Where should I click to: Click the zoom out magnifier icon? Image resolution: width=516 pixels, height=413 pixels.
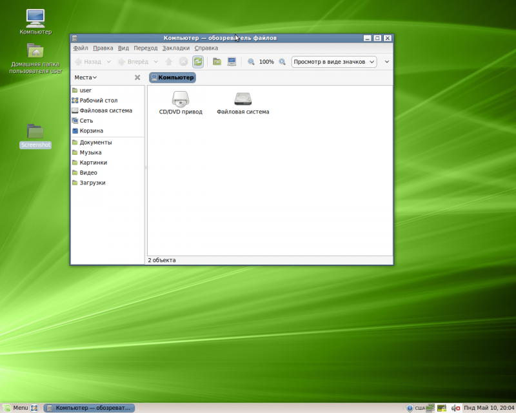pyautogui.click(x=251, y=61)
